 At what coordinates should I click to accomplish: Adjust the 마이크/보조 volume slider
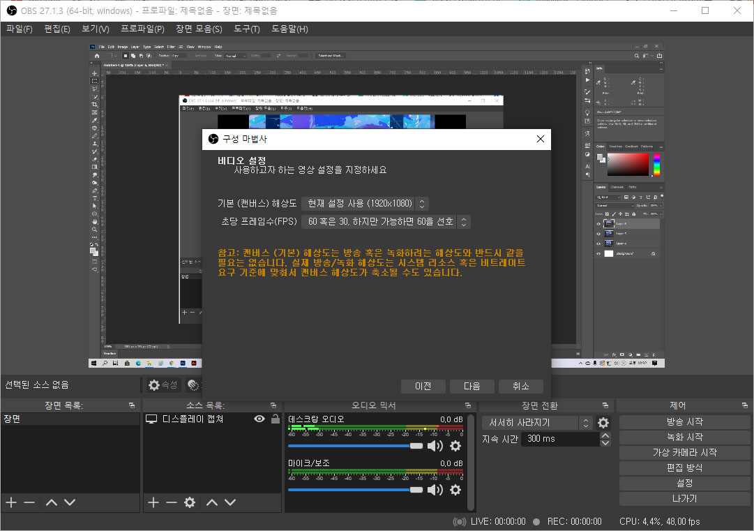click(x=355, y=490)
